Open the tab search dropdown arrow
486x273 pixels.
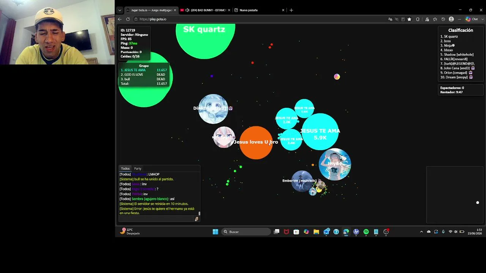(120, 10)
